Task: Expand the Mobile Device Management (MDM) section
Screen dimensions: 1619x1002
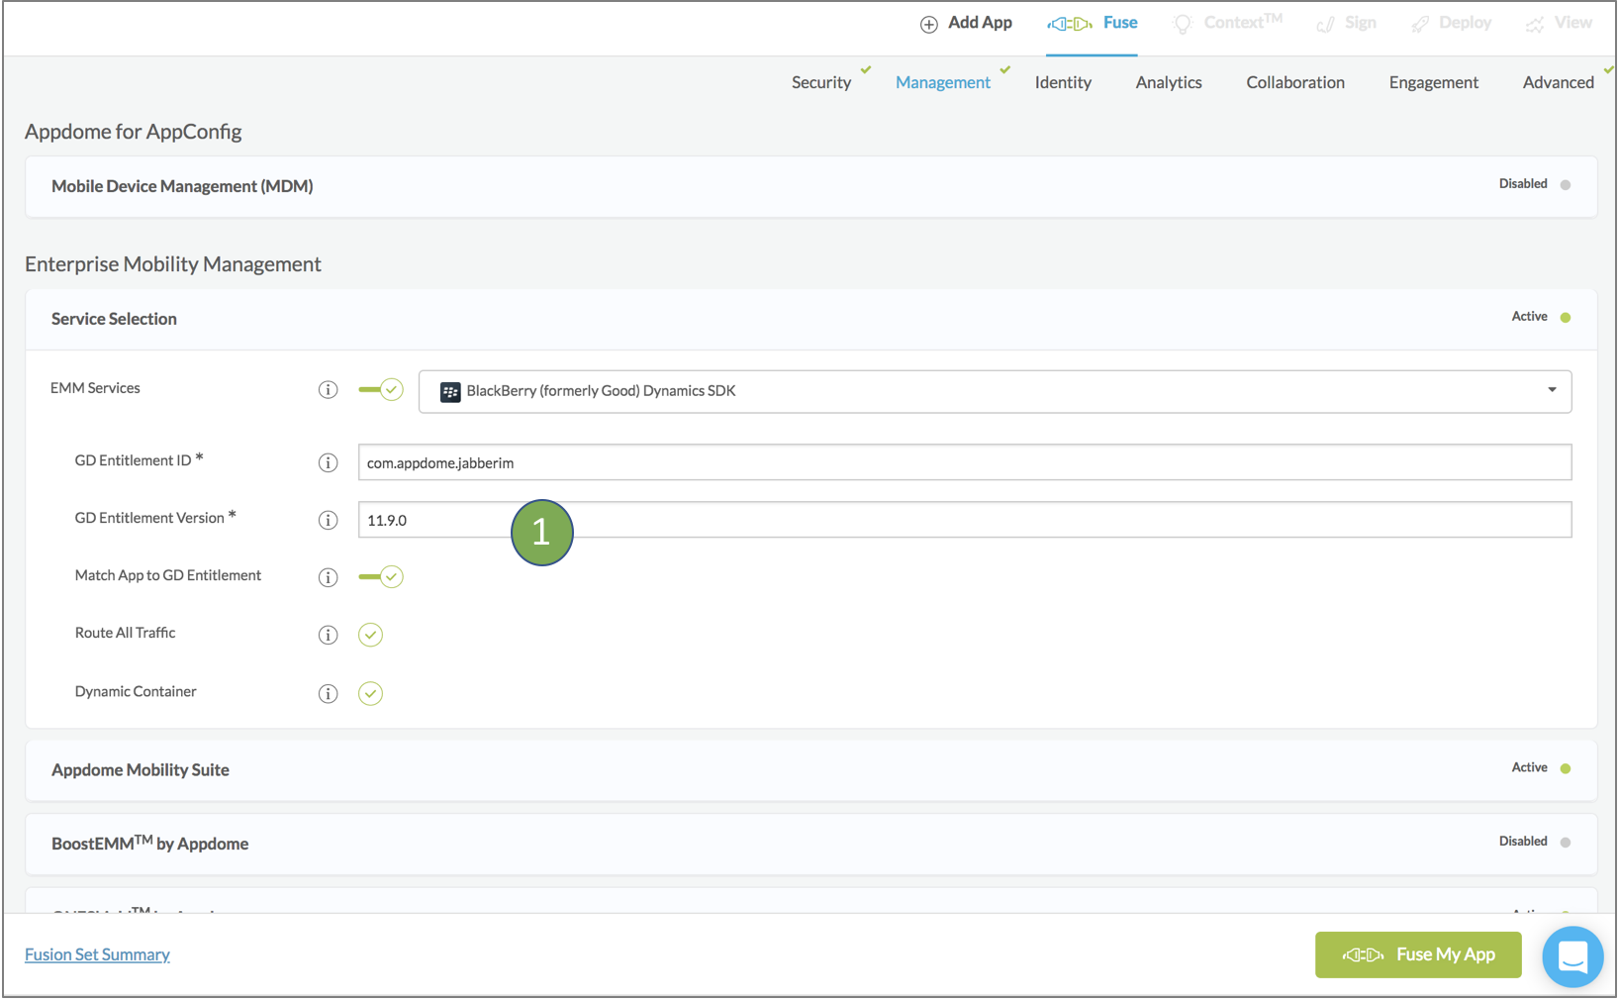Action: (810, 186)
